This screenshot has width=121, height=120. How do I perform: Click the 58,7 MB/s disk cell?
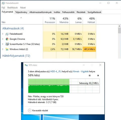76,49
